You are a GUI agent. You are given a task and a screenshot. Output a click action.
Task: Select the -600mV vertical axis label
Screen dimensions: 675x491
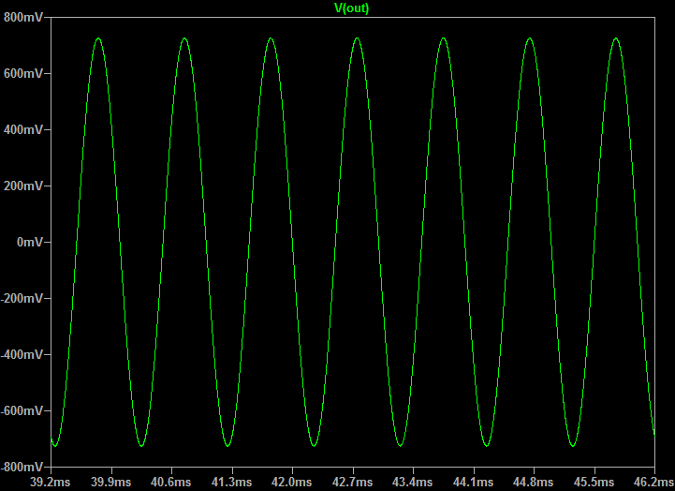coord(22,411)
